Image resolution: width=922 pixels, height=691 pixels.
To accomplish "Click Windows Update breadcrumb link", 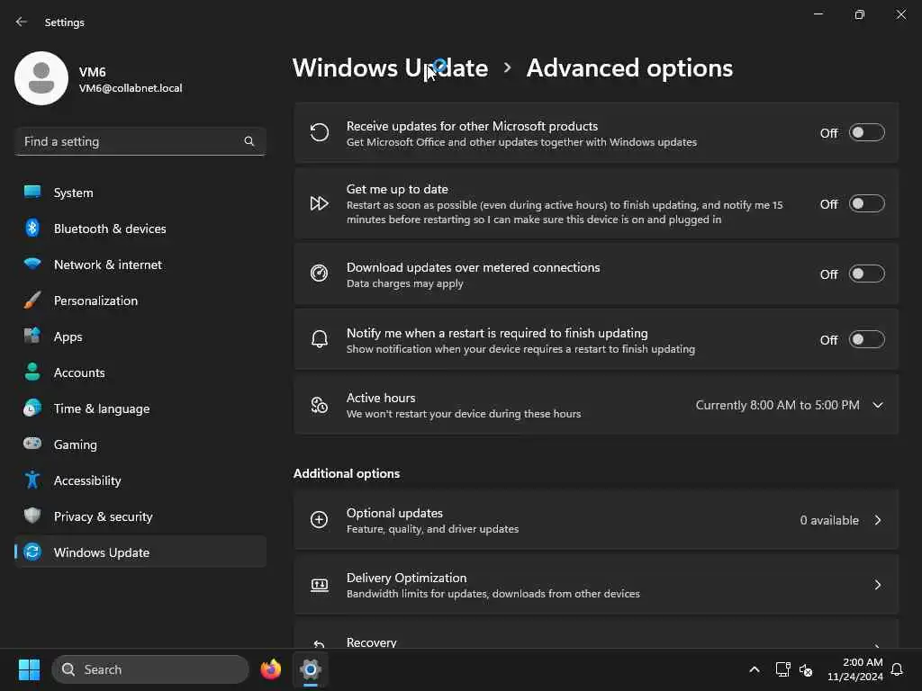I will click(390, 68).
